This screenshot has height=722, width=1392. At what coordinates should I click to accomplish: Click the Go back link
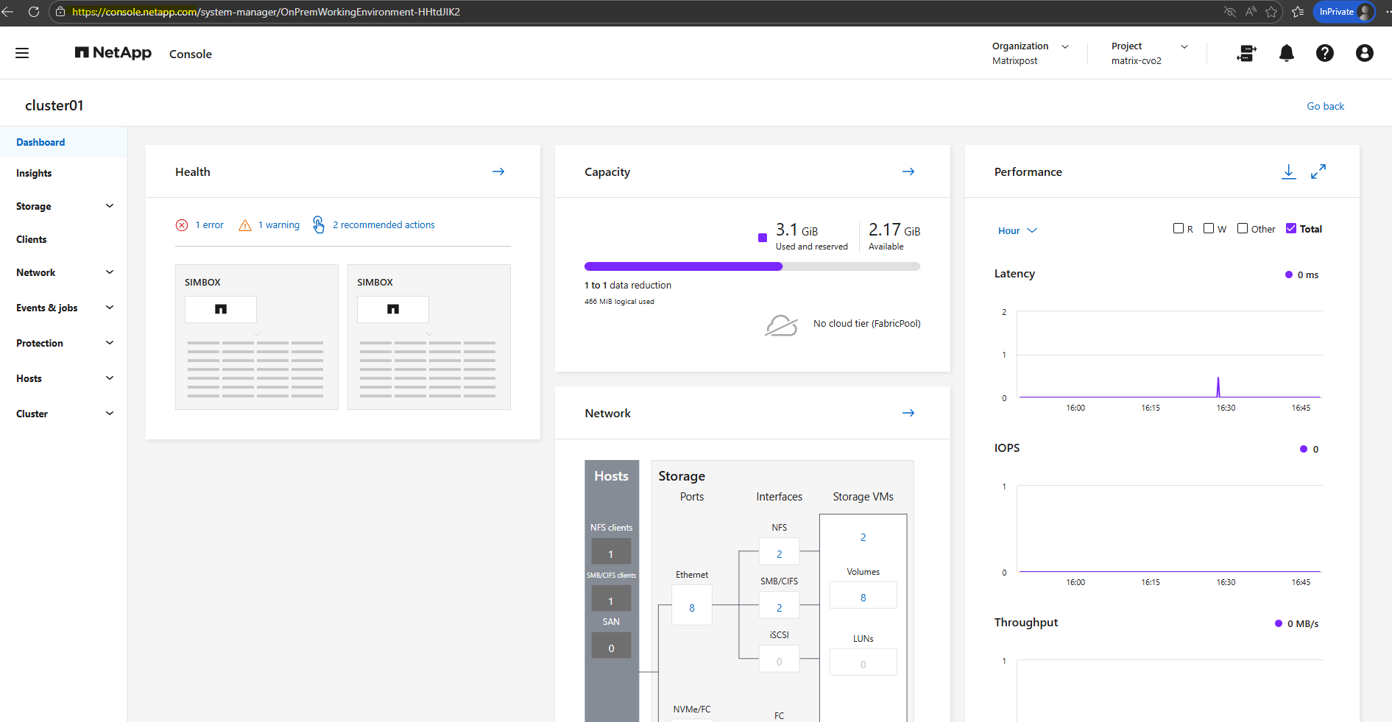click(x=1325, y=106)
